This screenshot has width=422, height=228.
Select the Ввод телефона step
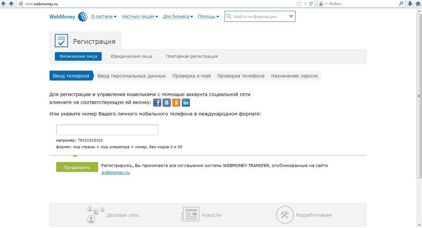(x=71, y=76)
